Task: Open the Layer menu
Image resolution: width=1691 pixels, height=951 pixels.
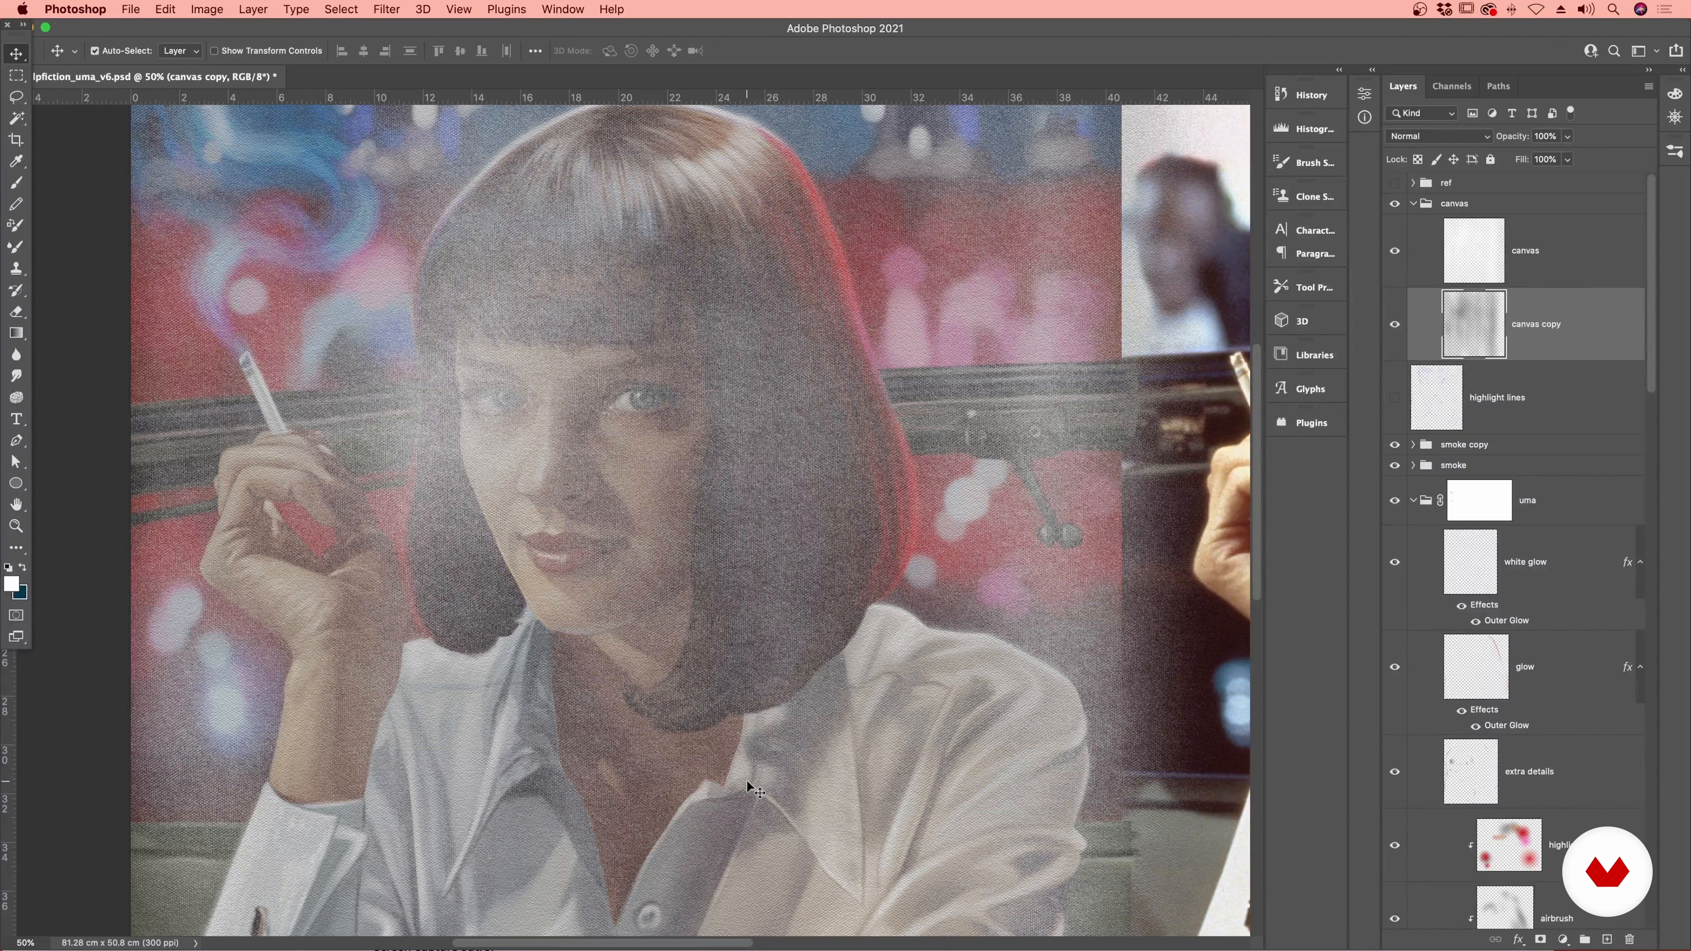Action: click(x=253, y=9)
